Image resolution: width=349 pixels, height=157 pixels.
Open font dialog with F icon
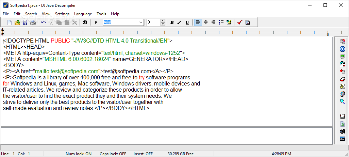[x=96, y=22]
